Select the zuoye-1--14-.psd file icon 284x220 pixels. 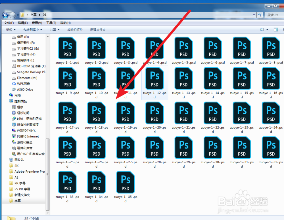pyautogui.click(x=213, y=79)
